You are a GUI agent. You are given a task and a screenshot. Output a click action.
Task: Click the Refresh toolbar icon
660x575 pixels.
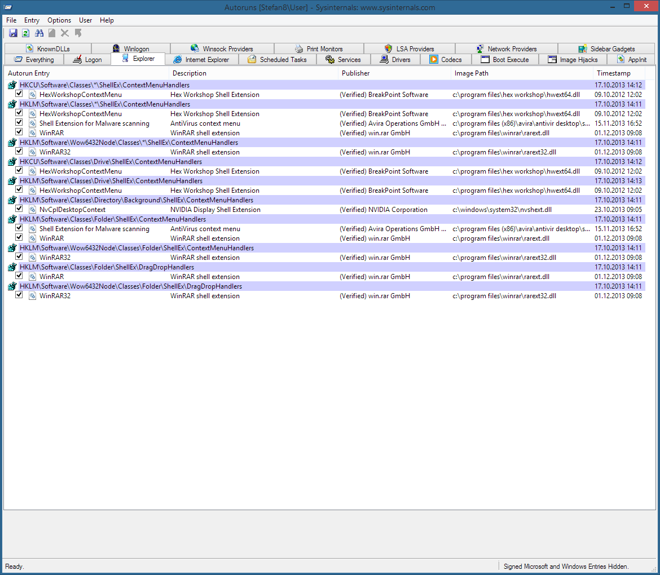coord(26,33)
